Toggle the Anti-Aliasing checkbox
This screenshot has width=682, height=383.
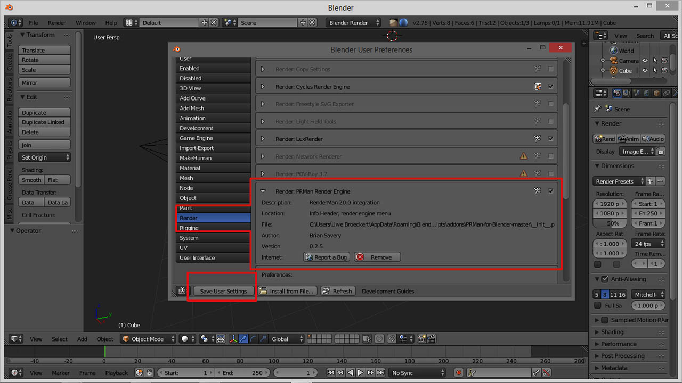tap(605, 279)
